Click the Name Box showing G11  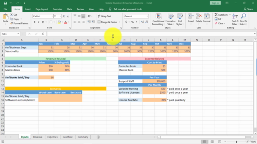coord(10,34)
